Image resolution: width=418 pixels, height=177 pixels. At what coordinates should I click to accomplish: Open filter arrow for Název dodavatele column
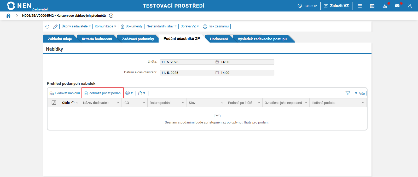click(x=118, y=103)
